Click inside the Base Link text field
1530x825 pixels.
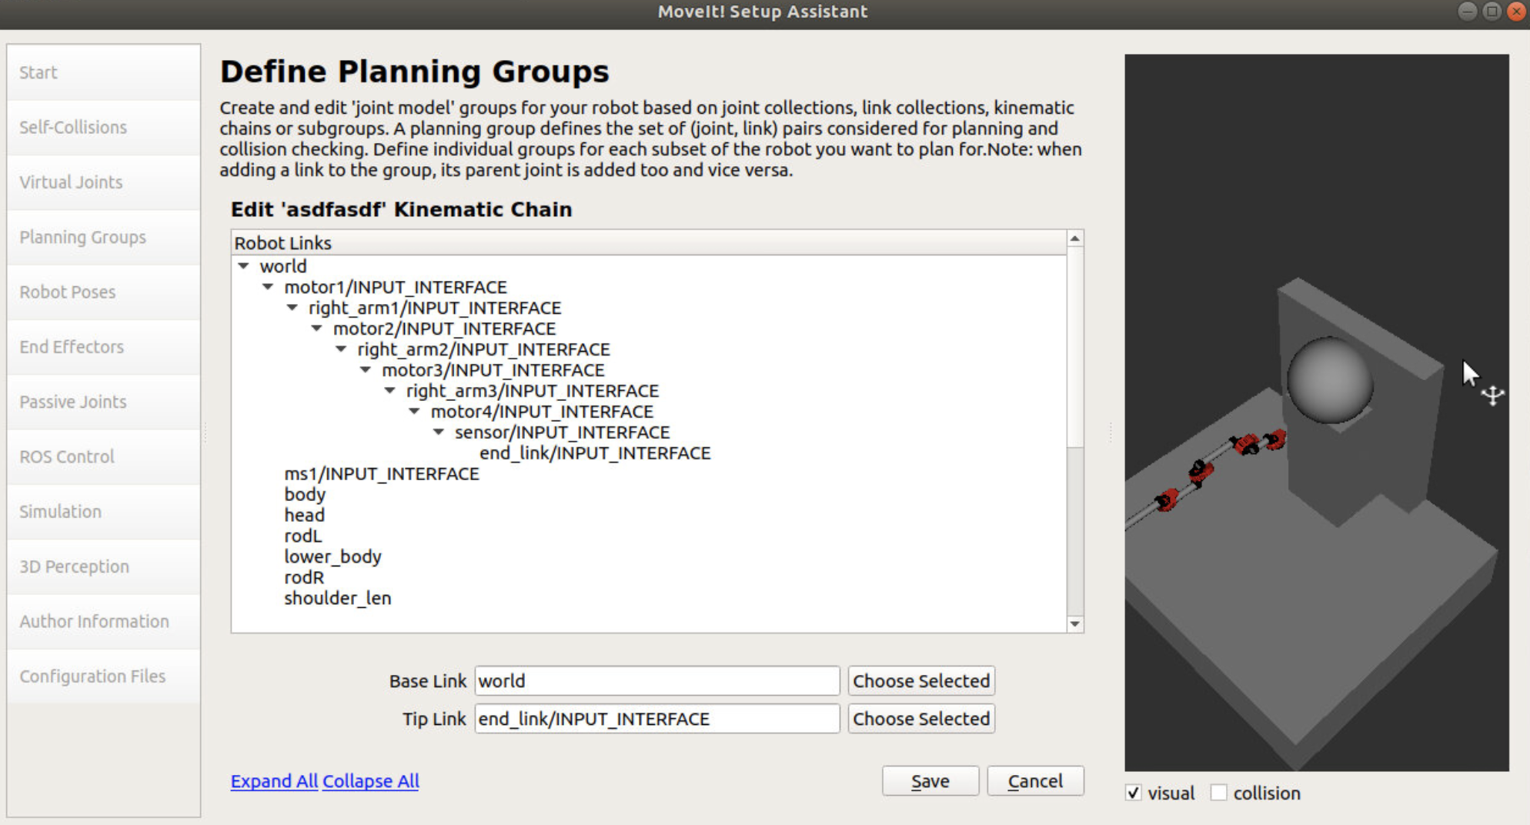pos(656,680)
